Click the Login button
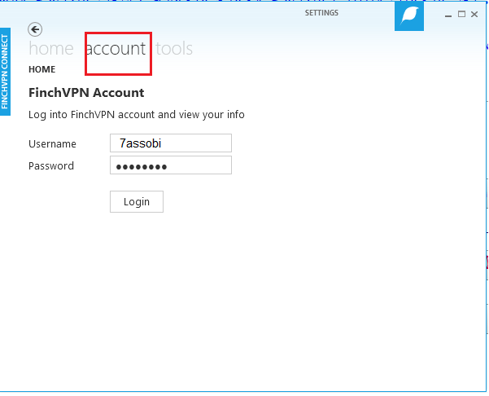The height and width of the screenshot is (396, 489). 137,202
